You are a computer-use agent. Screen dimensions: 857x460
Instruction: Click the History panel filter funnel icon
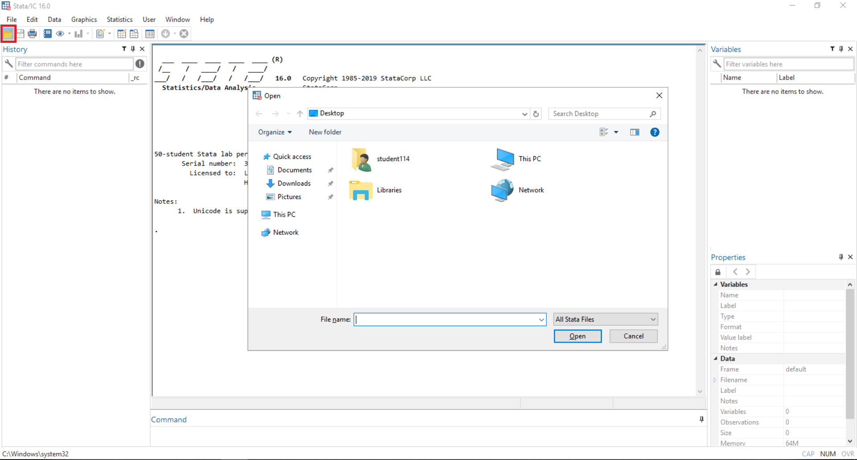[x=124, y=49]
